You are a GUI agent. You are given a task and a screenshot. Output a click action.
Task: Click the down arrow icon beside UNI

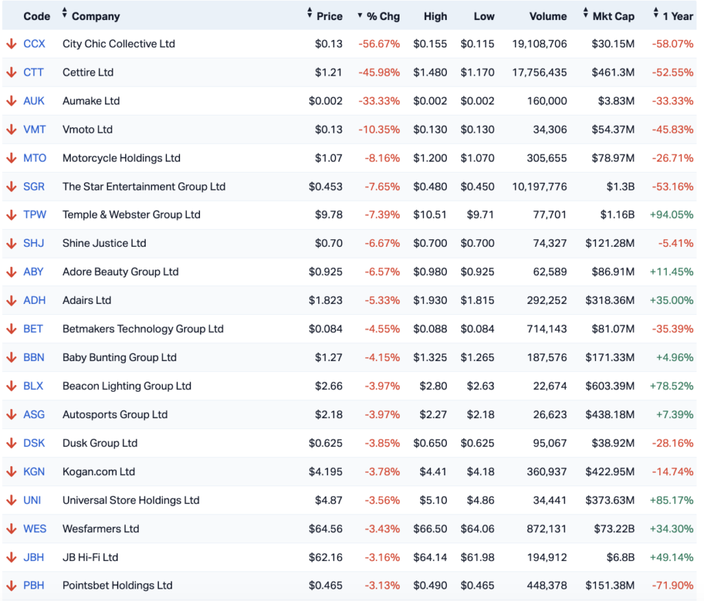click(11, 500)
